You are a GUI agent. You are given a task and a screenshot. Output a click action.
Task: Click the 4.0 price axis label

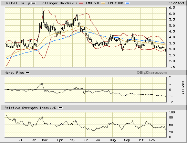(x=172, y=37)
